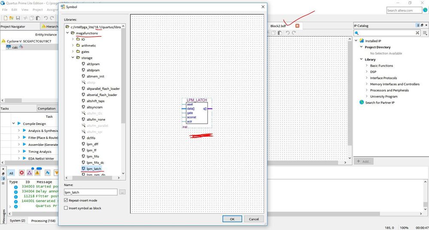The width and height of the screenshot is (429, 230).
Task: Open the Project menu
Action: (x=37, y=9)
